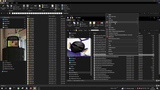Click Paste icon in SinglePlayer window ribbon
Screen dimensions: 160x90
click(11, 7)
